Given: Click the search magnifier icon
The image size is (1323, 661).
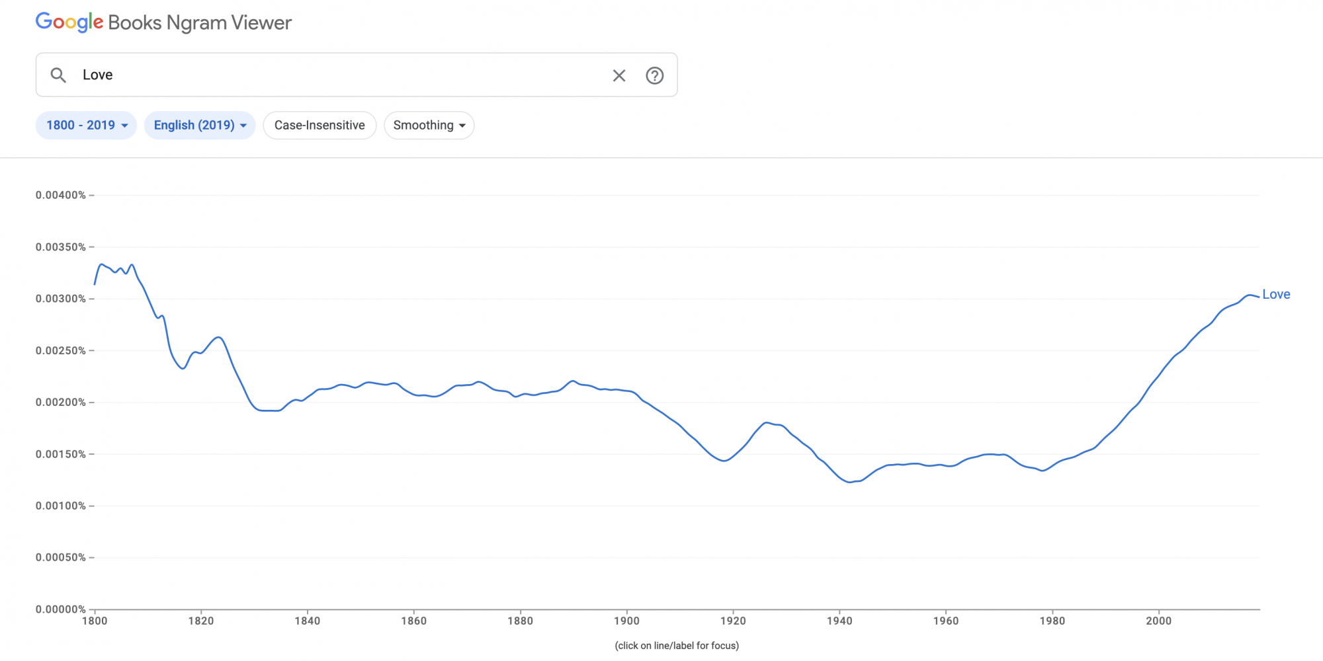Looking at the screenshot, I should tap(58, 75).
